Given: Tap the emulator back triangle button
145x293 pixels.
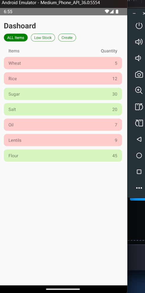Looking at the screenshot, I should [x=139, y=139].
